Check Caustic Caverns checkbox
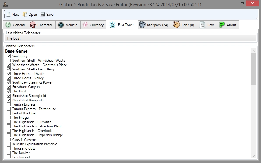This screenshot has width=261, height=163. [9, 140]
